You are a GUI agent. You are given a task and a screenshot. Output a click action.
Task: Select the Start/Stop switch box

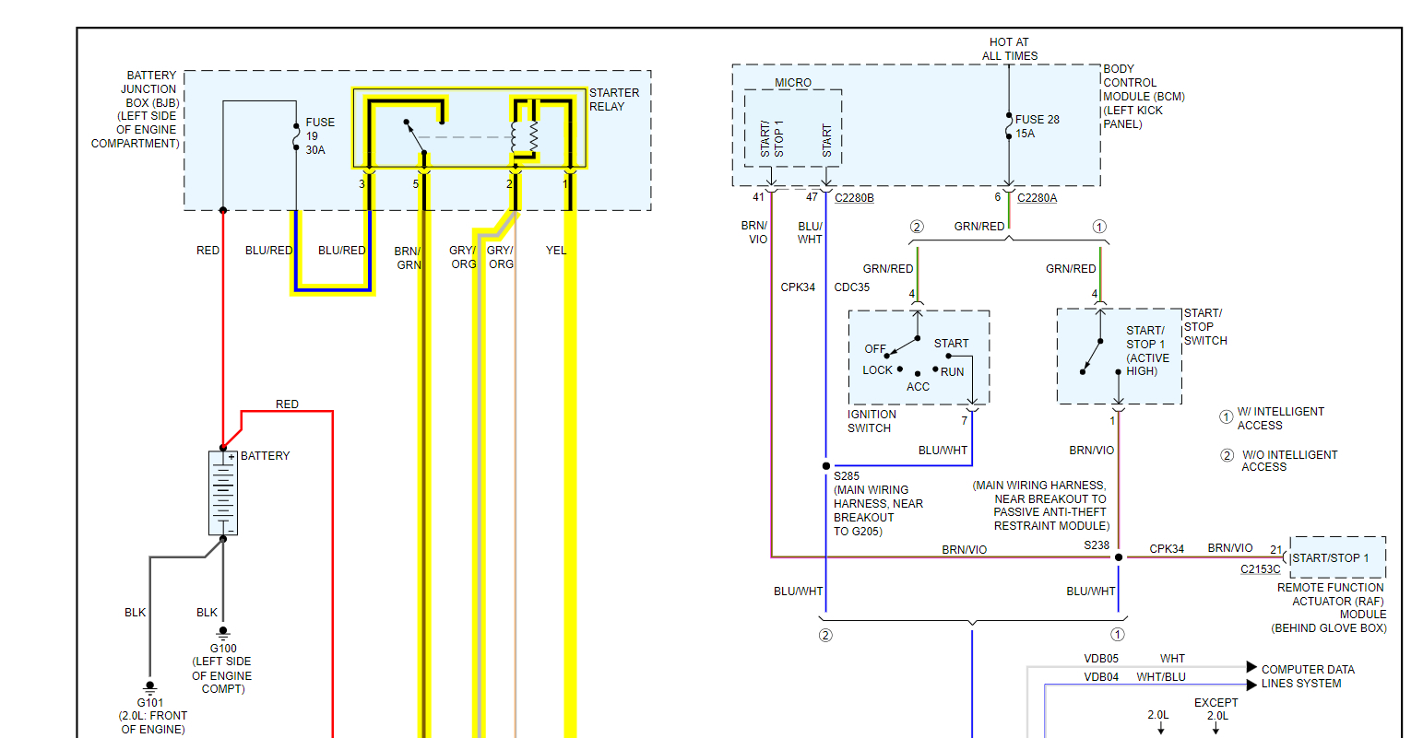pos(1120,357)
